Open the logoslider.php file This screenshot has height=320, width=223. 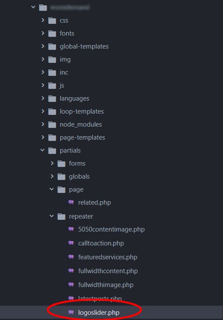point(99,313)
